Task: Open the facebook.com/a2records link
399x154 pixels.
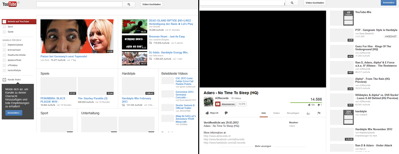Action: coord(224,139)
